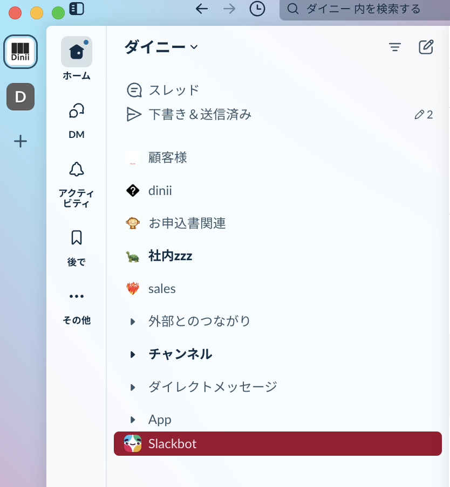Click the ダイニー内を検索する search field

point(364,9)
